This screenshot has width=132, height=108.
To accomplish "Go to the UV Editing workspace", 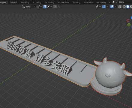I will click(x=49, y=2).
